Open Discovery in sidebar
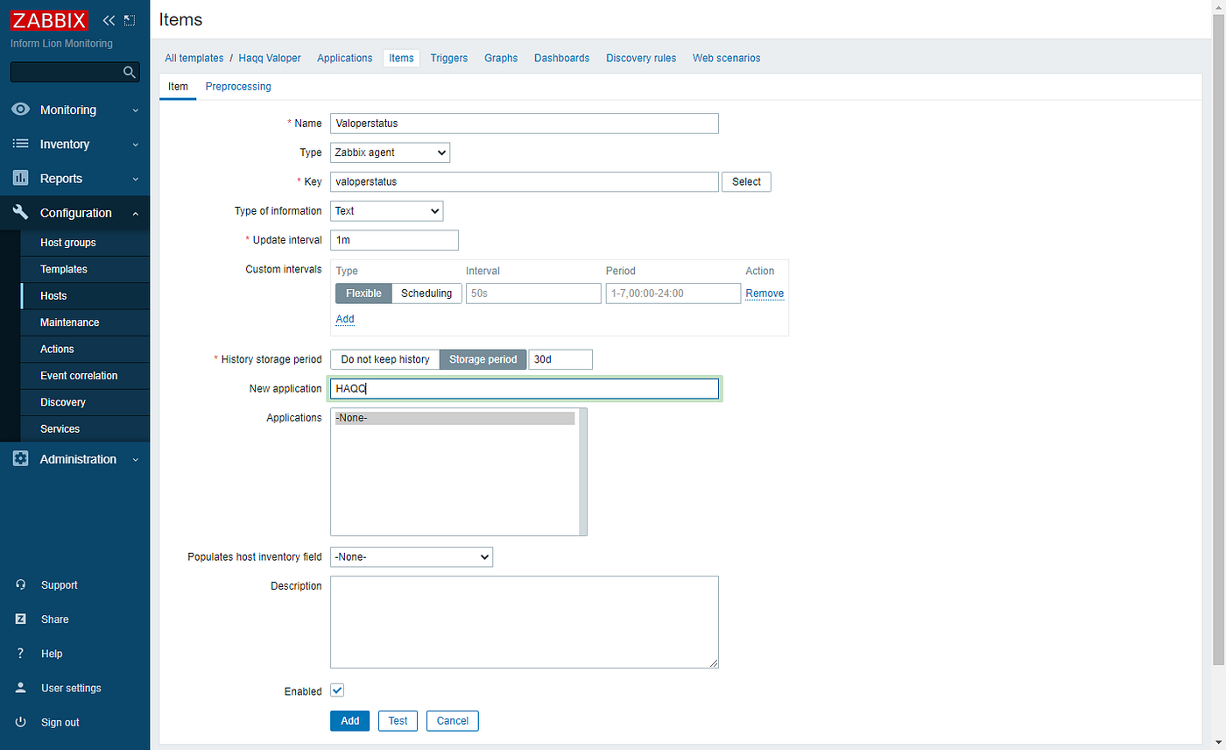This screenshot has height=750, width=1226. point(85,402)
